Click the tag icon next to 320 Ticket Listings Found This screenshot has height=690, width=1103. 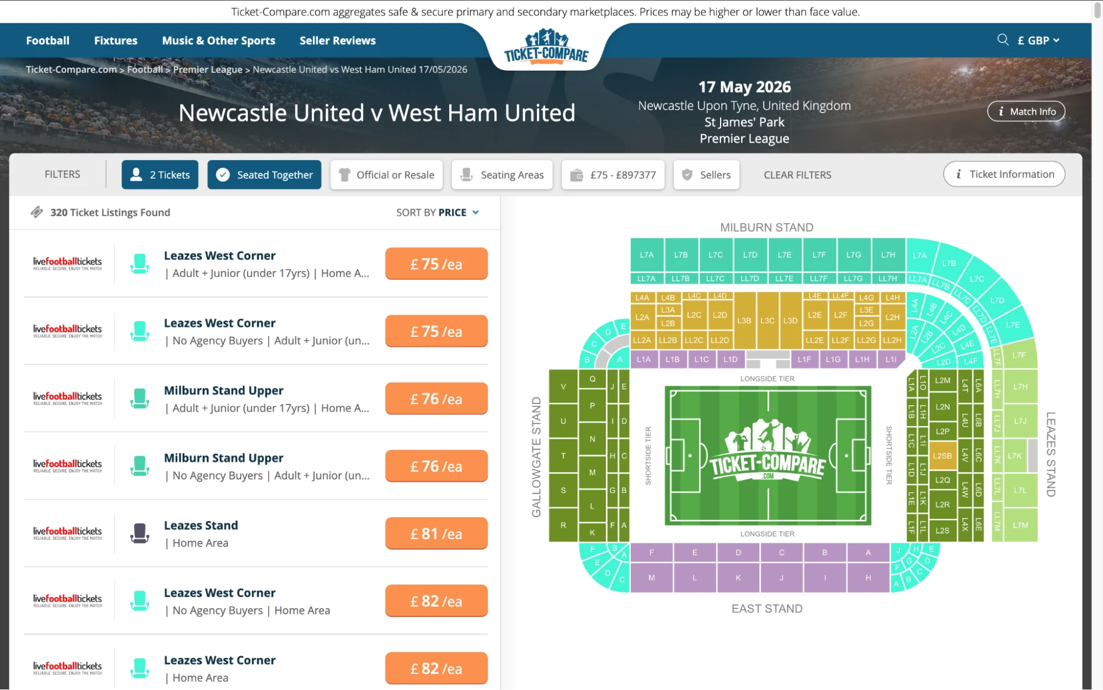click(36, 211)
